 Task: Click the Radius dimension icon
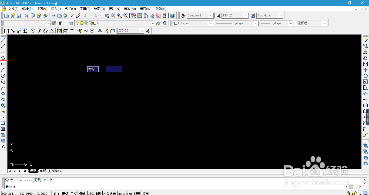pyautogui.click(x=33, y=31)
